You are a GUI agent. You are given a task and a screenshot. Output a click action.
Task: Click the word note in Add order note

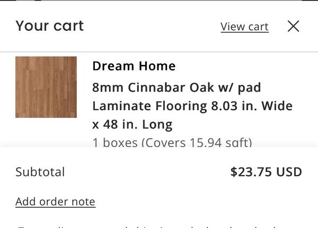[83, 201]
